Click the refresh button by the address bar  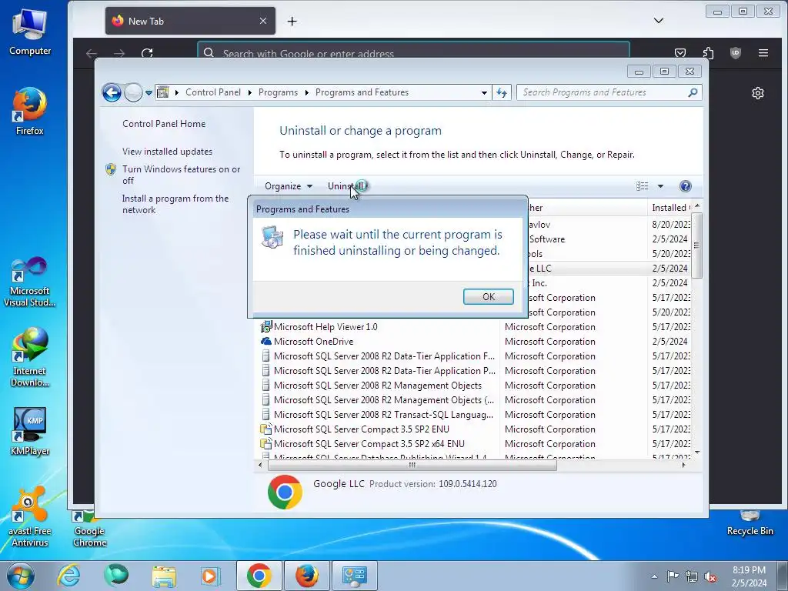pyautogui.click(x=502, y=92)
